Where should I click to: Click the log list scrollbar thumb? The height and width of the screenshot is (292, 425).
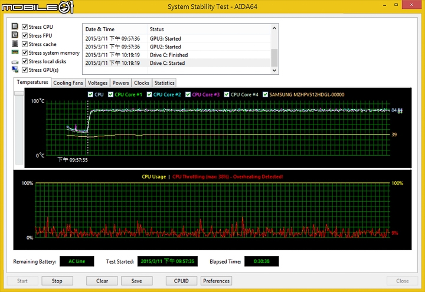(274, 58)
